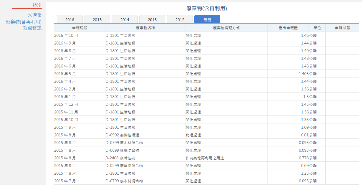Switch to the 2015 tab
This screenshot has width=362, height=185.
tap(97, 19)
